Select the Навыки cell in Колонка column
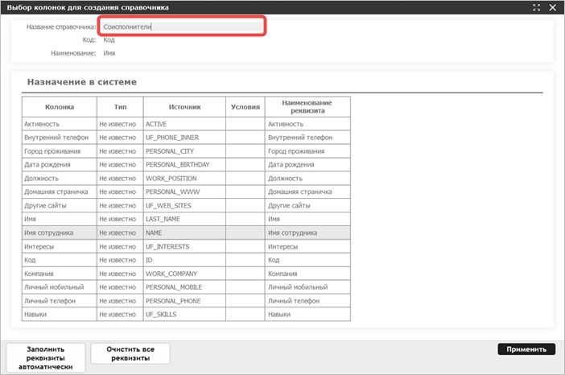 click(x=60, y=315)
